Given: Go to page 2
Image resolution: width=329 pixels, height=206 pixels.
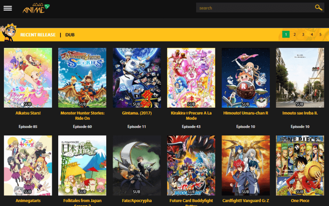Looking at the screenshot, I should pos(295,34).
